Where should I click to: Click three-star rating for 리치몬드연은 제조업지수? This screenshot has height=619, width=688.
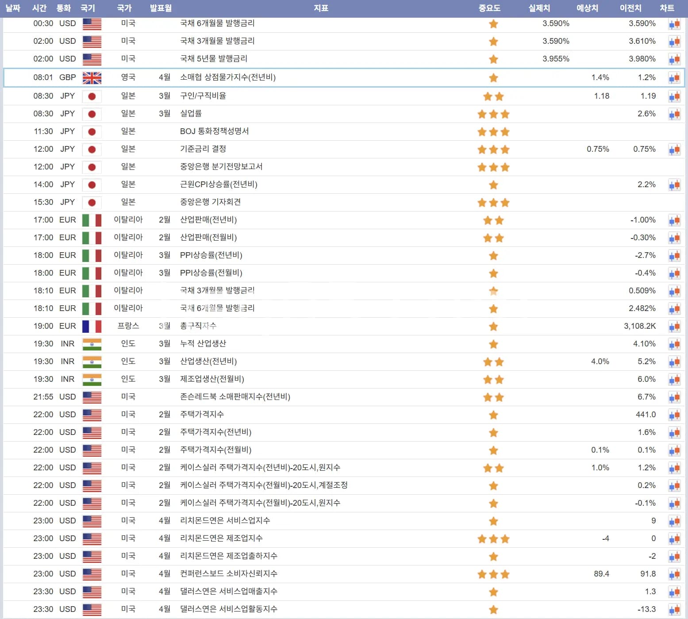click(x=493, y=539)
